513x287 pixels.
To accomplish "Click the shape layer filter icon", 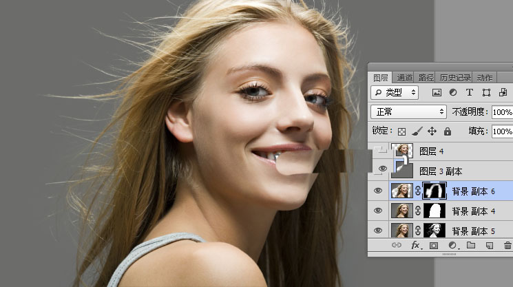I will [x=486, y=92].
